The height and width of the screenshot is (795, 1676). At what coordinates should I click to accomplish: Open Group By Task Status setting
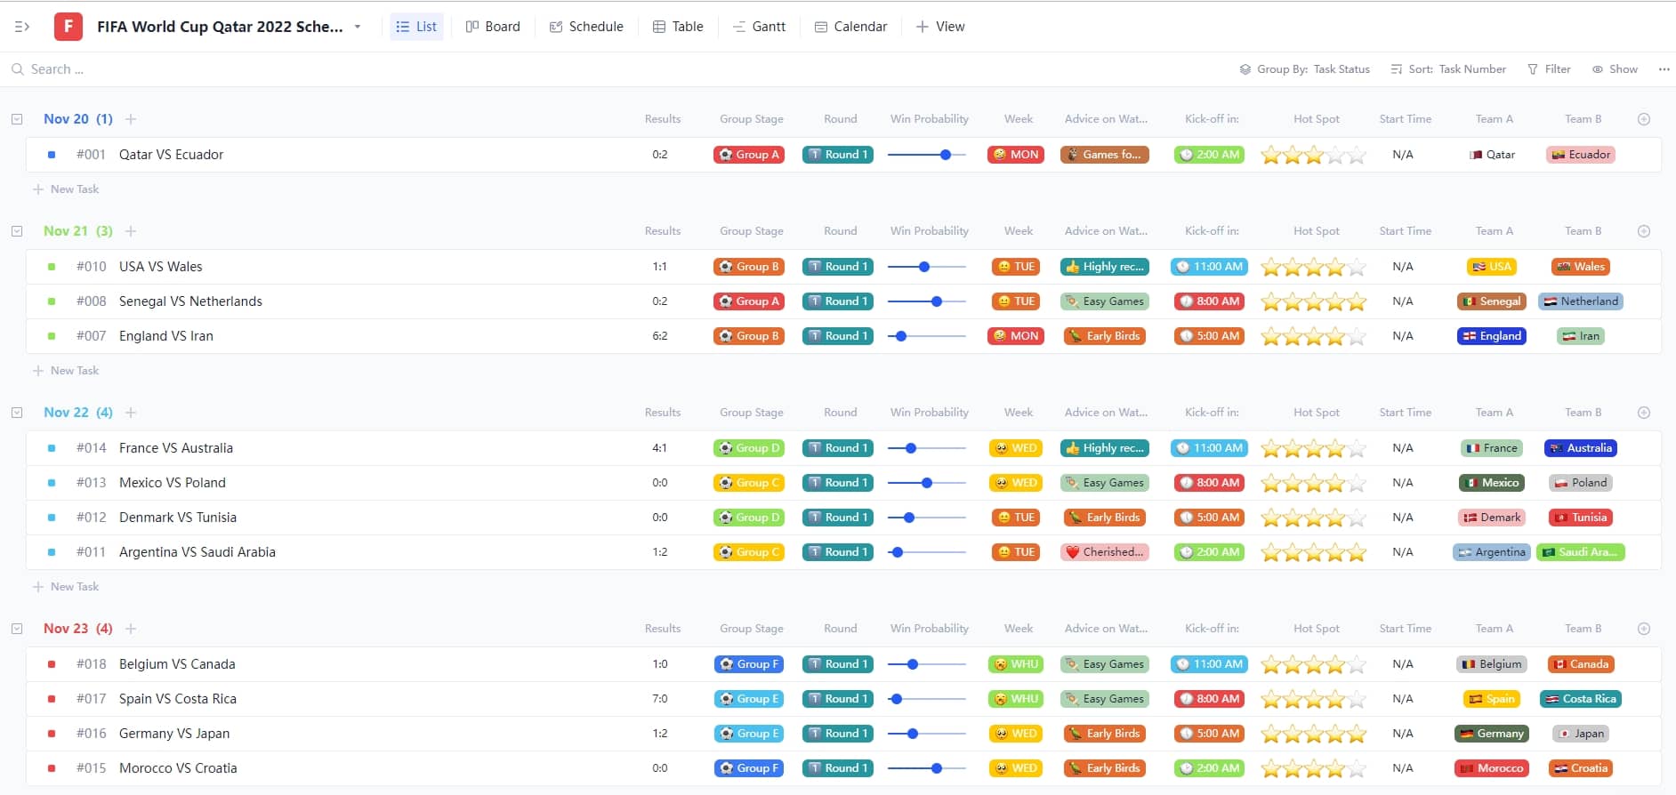tap(1304, 69)
